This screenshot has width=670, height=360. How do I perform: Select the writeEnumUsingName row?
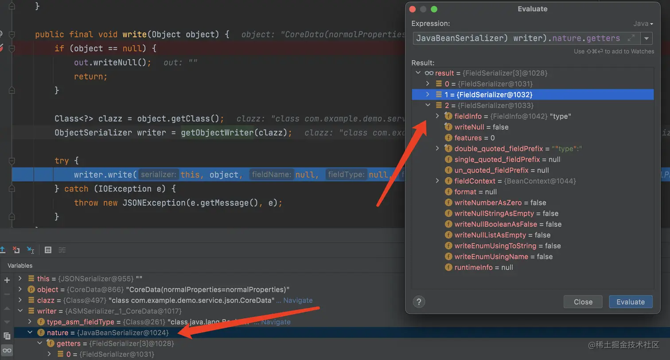533,256
